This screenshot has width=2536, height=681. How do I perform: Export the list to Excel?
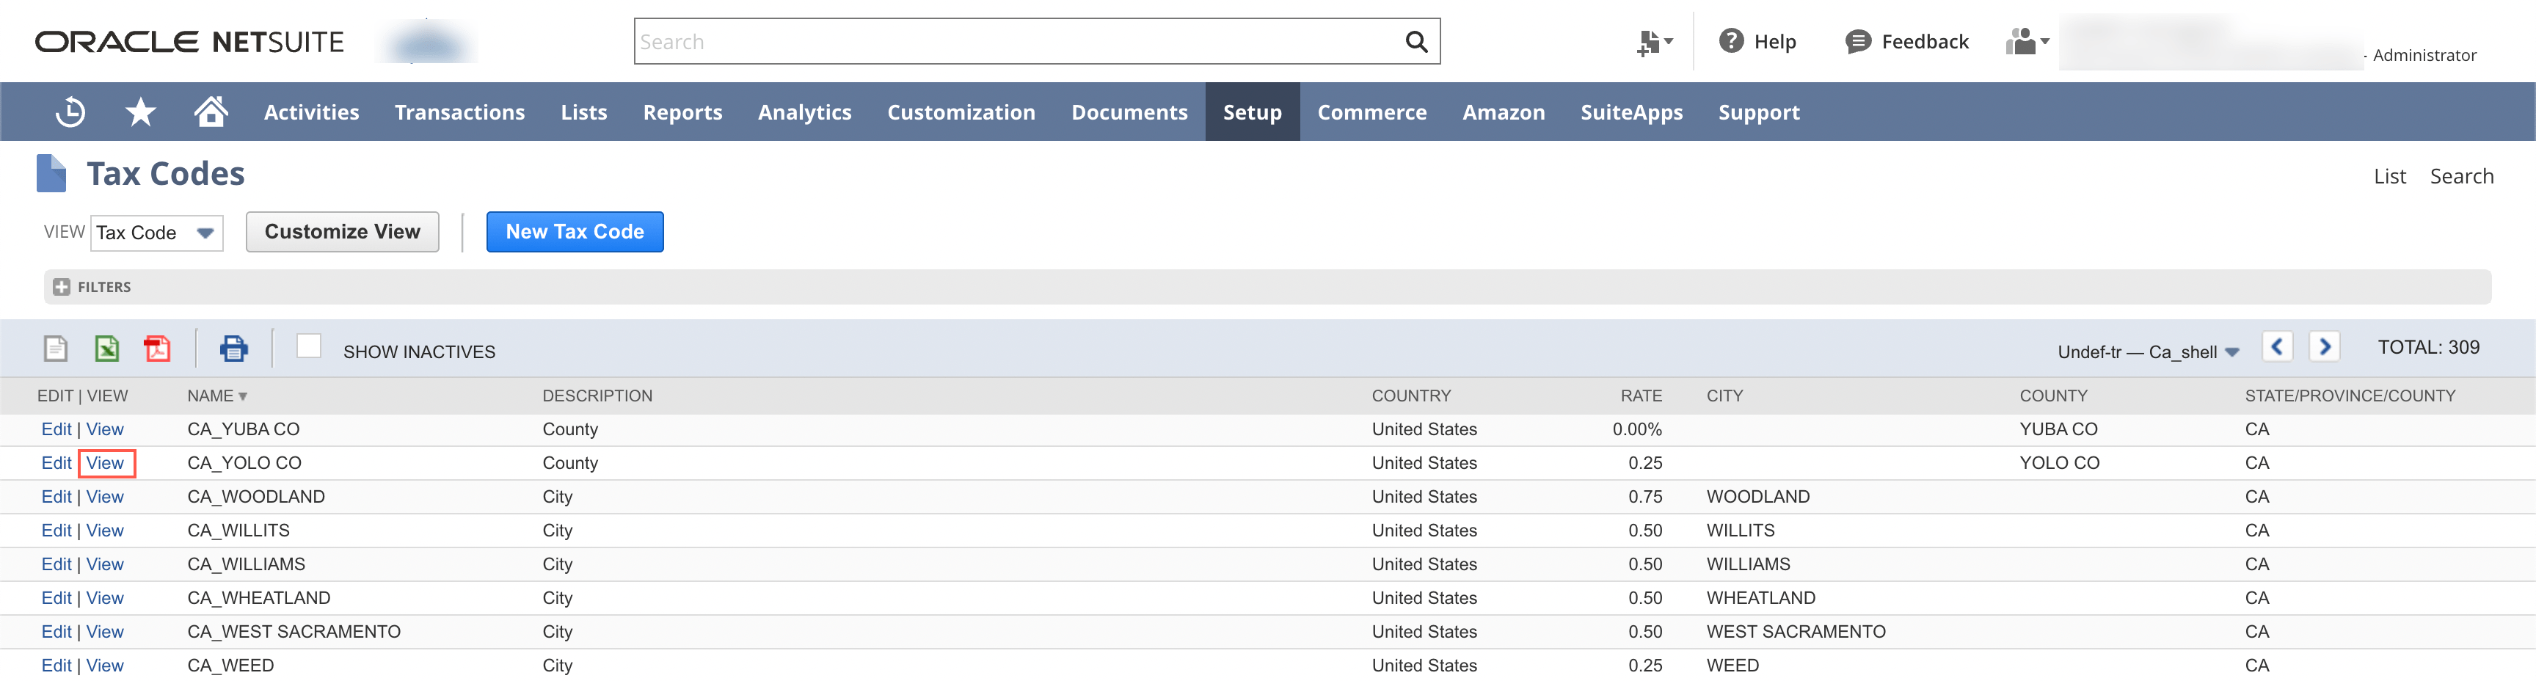pos(106,349)
